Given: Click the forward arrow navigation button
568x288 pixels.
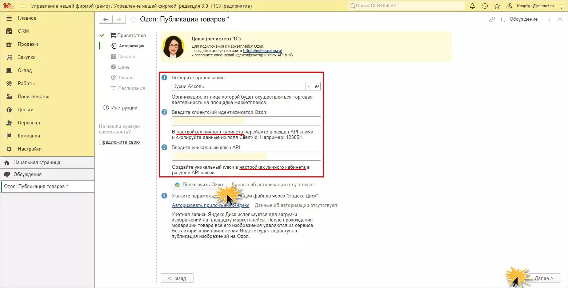Looking at the screenshot, I should click(x=119, y=19).
